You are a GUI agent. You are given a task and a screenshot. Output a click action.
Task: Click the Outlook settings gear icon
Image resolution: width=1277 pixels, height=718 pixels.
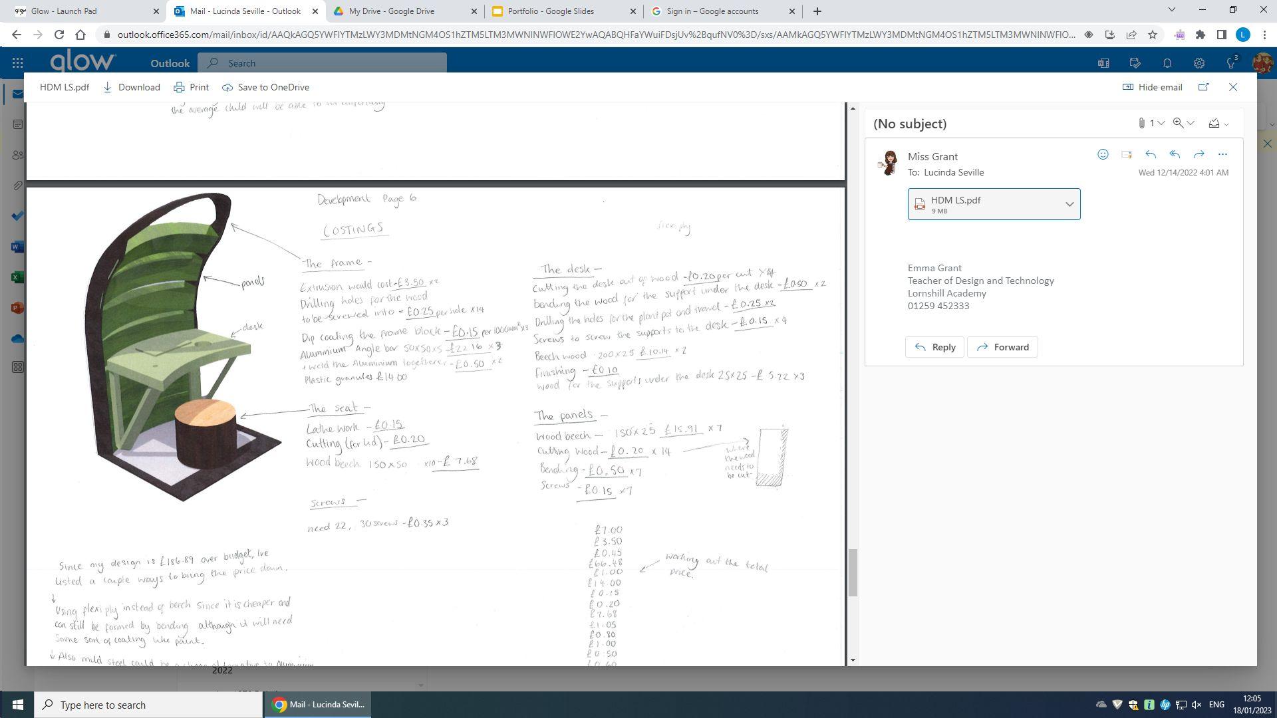tap(1199, 63)
